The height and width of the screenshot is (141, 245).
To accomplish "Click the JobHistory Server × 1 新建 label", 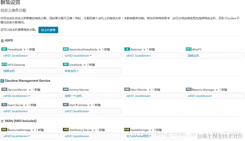I will 87,130.
